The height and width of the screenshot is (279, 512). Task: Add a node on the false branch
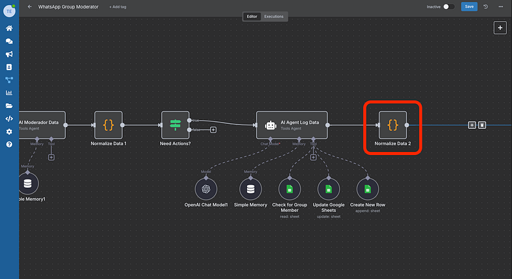click(213, 130)
